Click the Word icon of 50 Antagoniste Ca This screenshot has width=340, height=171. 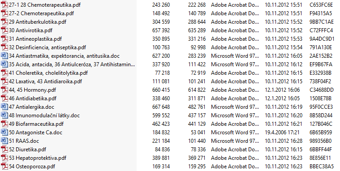[4, 133]
